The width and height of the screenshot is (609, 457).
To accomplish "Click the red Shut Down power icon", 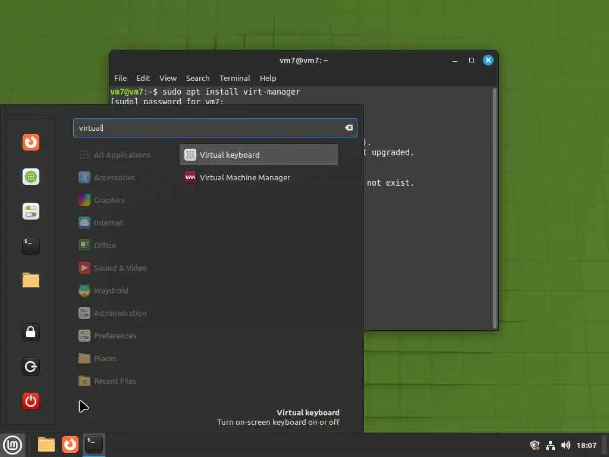I will click(x=31, y=401).
